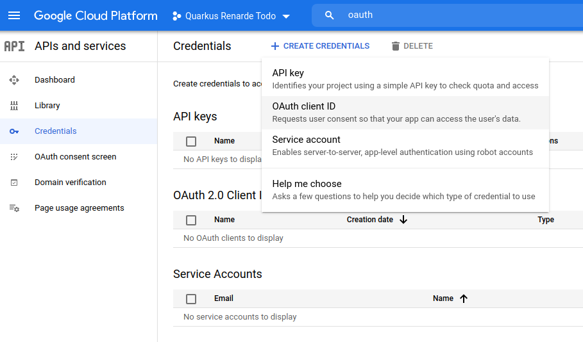This screenshot has height=342, width=583.
Task: Click the CREATE CREDENTIALS button
Action: pos(320,46)
